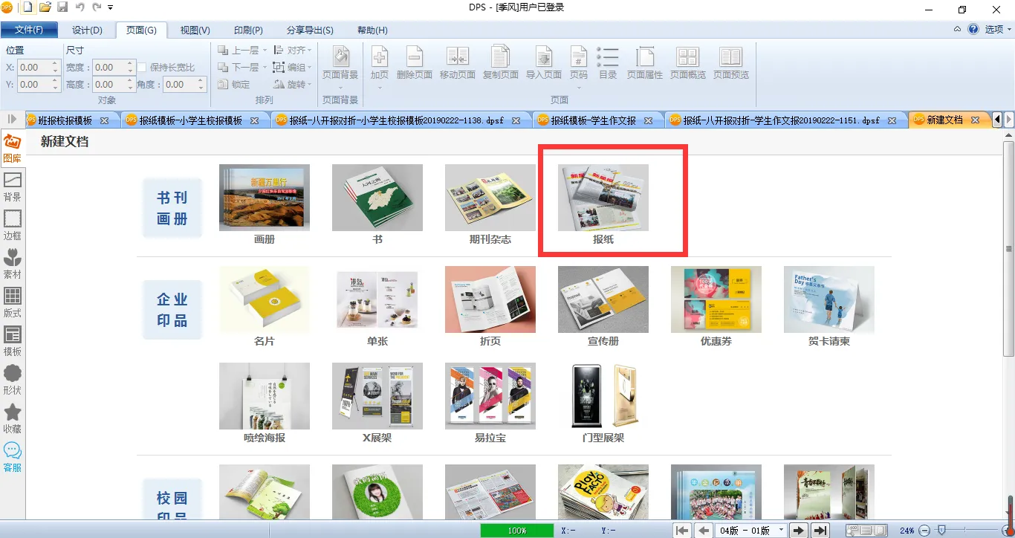
Task: Click the Redo arrow icon
Action: pos(97,7)
